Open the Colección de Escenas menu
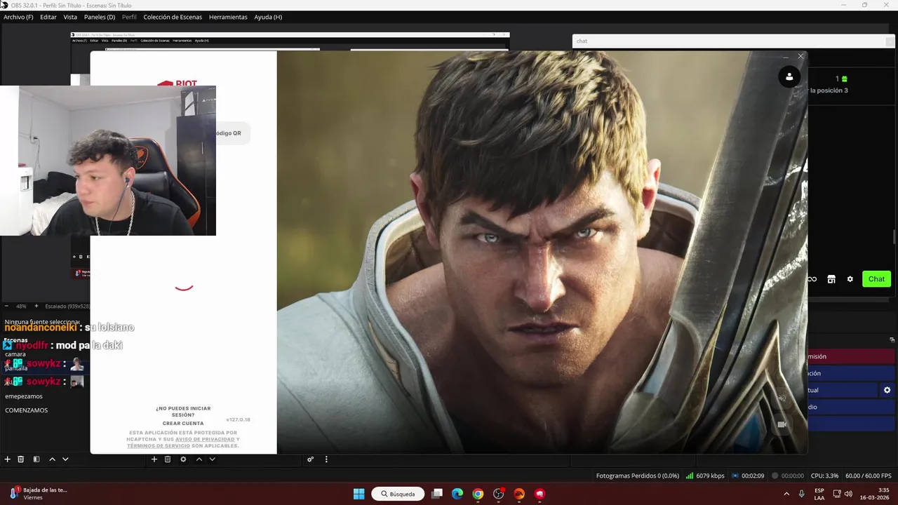 (x=173, y=17)
